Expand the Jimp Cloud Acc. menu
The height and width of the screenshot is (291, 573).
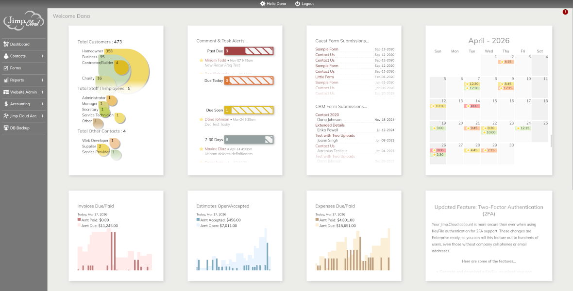click(x=43, y=116)
